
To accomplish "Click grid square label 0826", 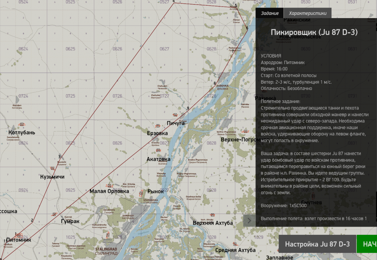I will [117, 143].
